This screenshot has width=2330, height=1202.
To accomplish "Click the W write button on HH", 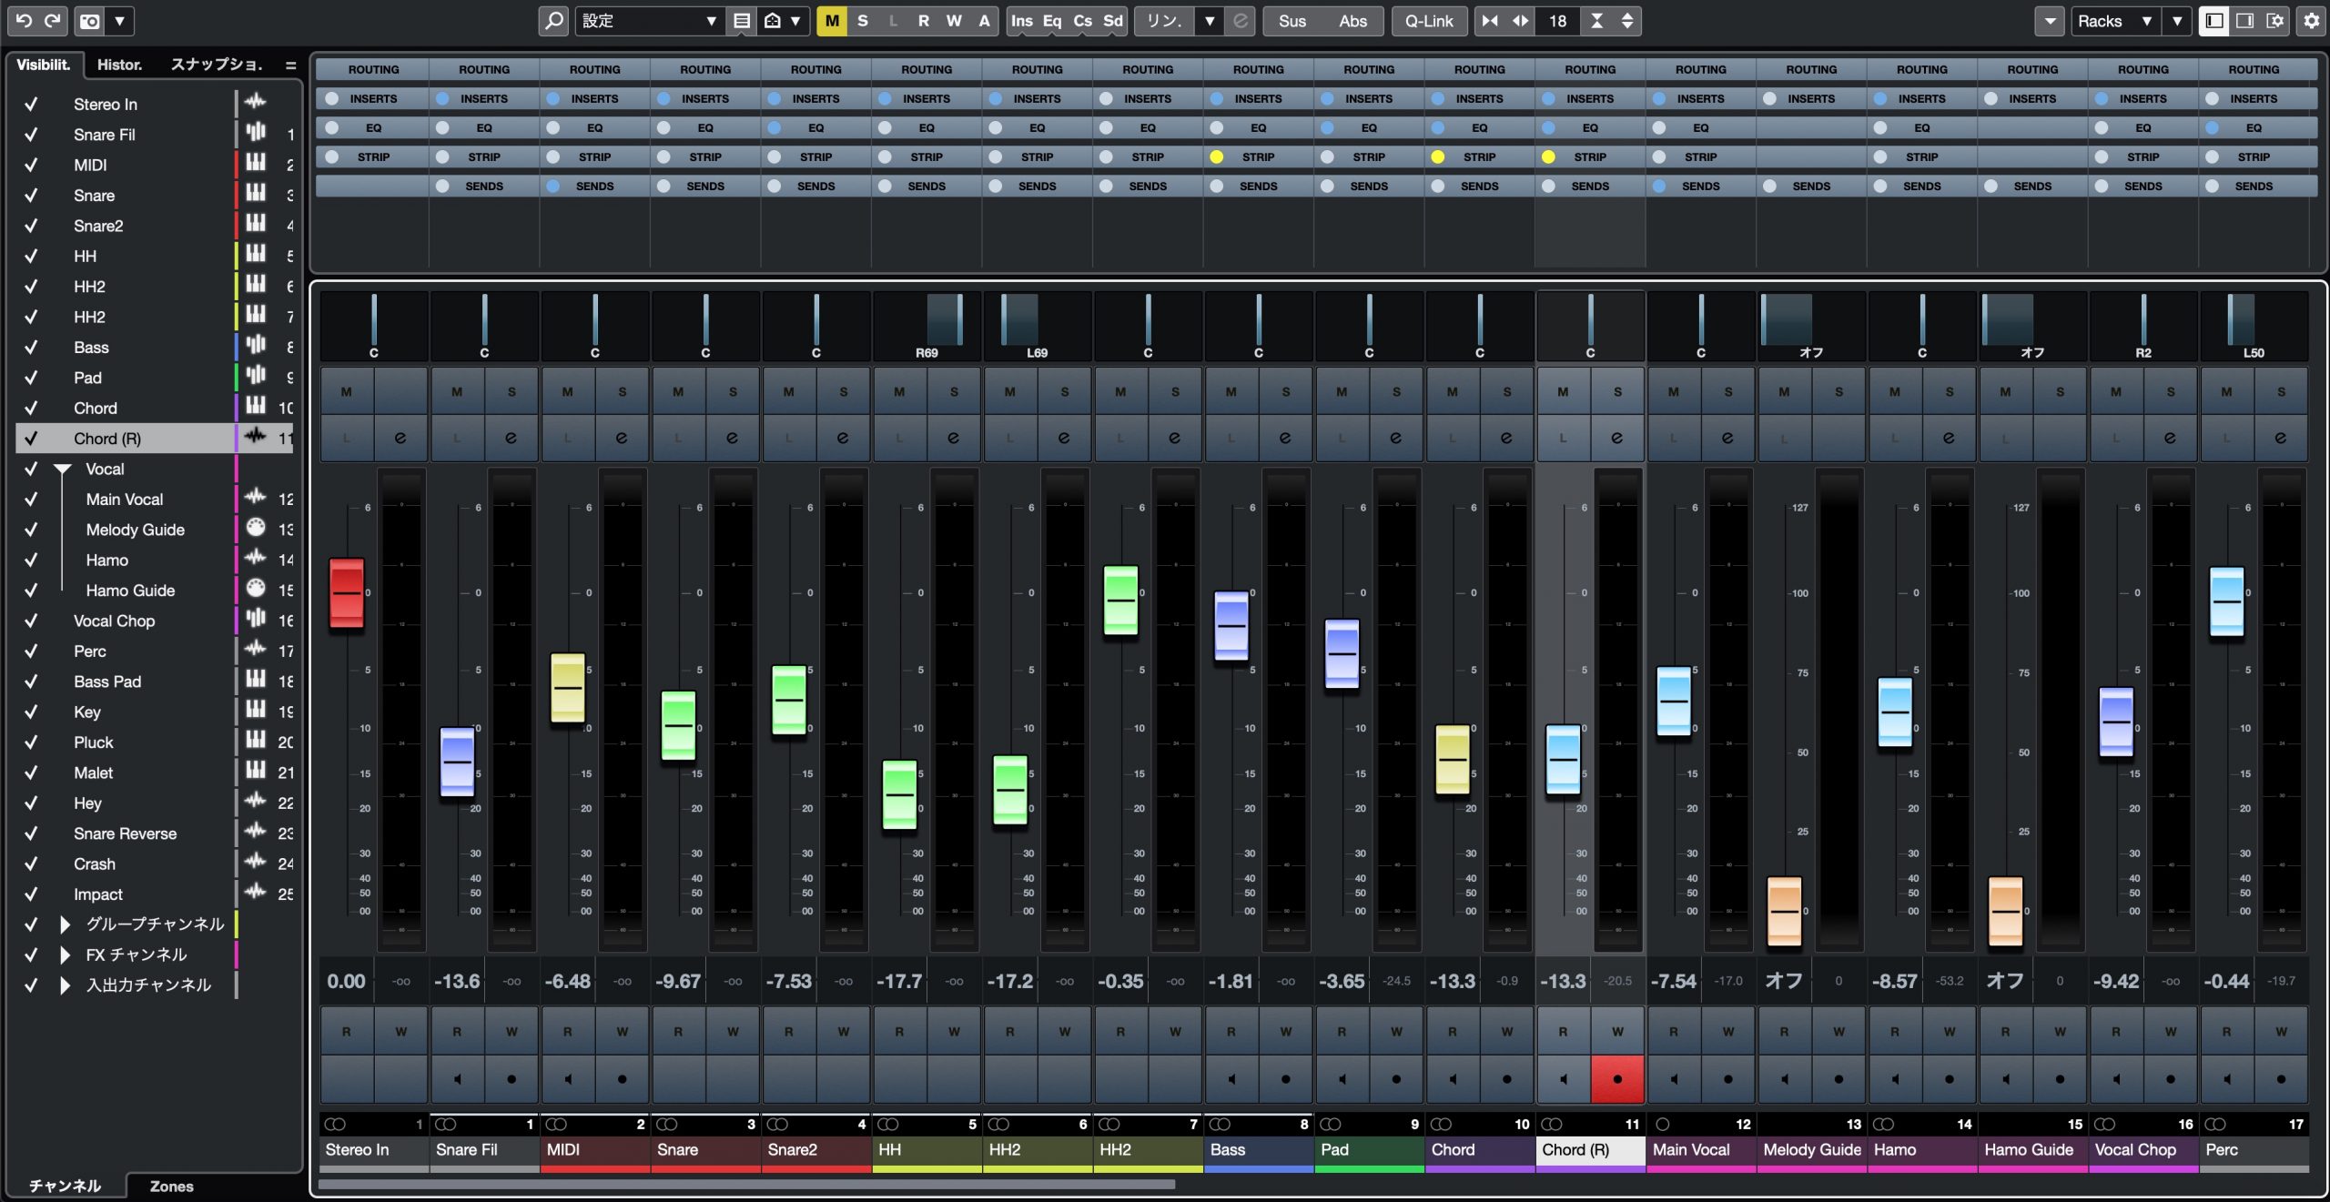I will tap(954, 1032).
